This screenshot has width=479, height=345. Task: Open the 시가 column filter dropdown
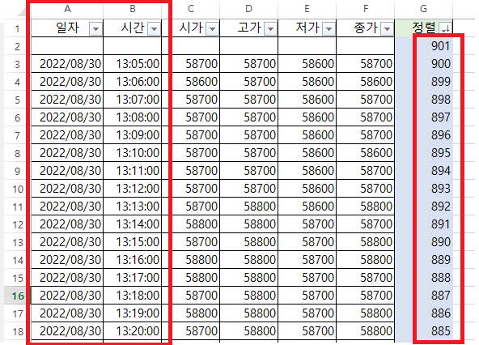pyautogui.click(x=212, y=29)
